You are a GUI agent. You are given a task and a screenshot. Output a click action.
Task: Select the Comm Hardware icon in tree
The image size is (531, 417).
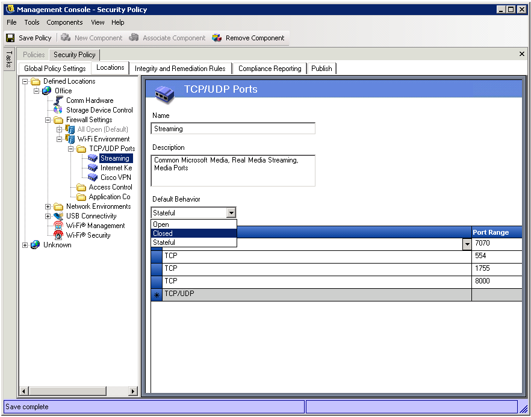58,100
